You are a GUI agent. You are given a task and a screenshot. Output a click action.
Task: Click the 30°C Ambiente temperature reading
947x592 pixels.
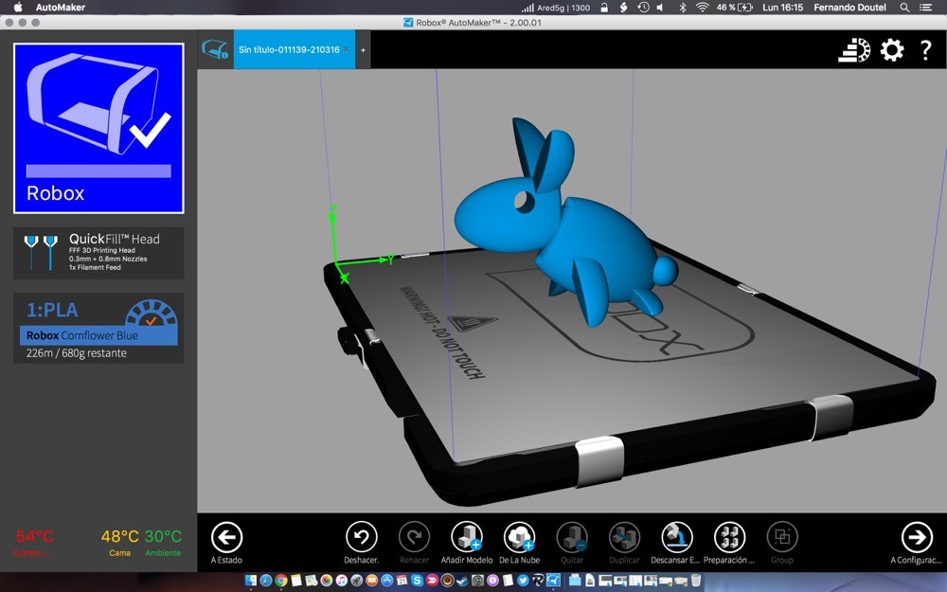[163, 536]
